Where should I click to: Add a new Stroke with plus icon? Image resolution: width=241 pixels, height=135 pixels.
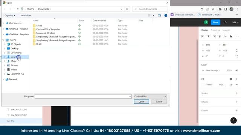point(237,93)
